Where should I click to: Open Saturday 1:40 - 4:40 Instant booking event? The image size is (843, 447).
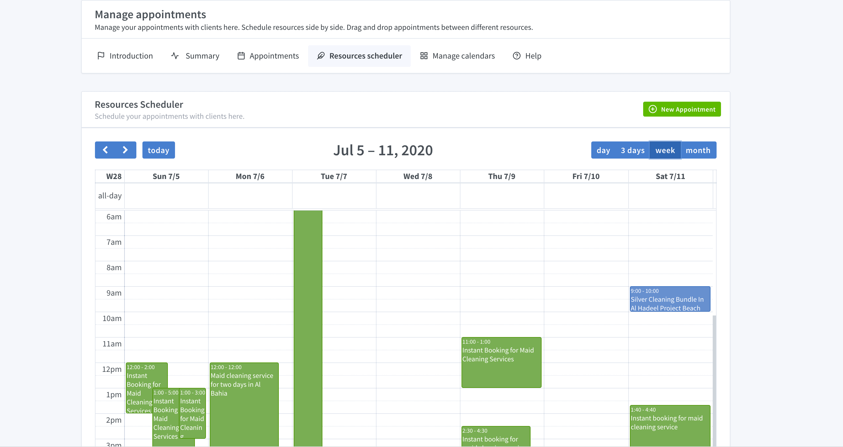[x=670, y=426]
